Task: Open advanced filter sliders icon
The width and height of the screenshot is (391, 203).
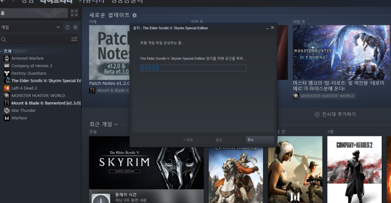Action: (x=74, y=39)
